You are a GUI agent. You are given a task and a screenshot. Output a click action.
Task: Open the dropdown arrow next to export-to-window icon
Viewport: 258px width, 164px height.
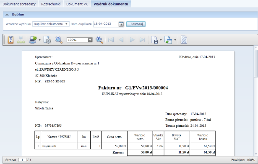[175, 40]
